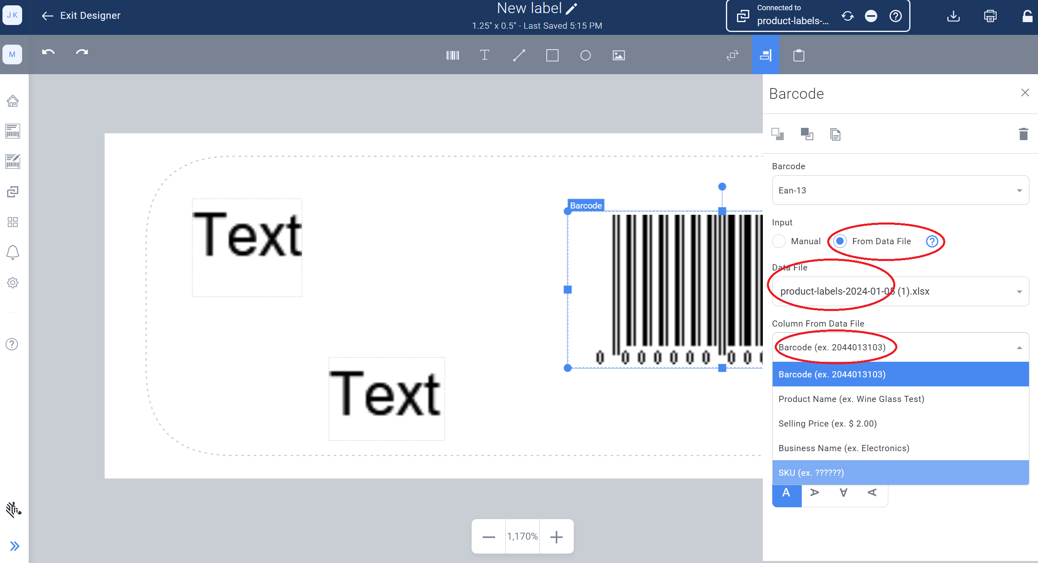The width and height of the screenshot is (1038, 563).
Task: Undo the last action
Action: tap(48, 52)
